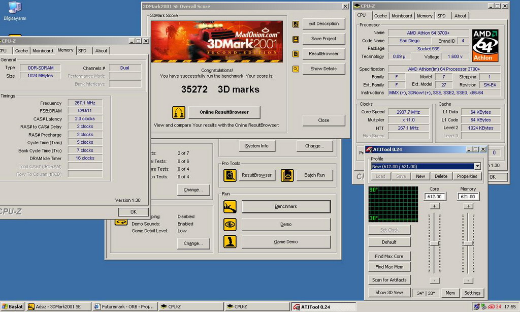The image size is (520, 312).
Task: Close the 3DMark score dialog with Close button
Action: 323,120
